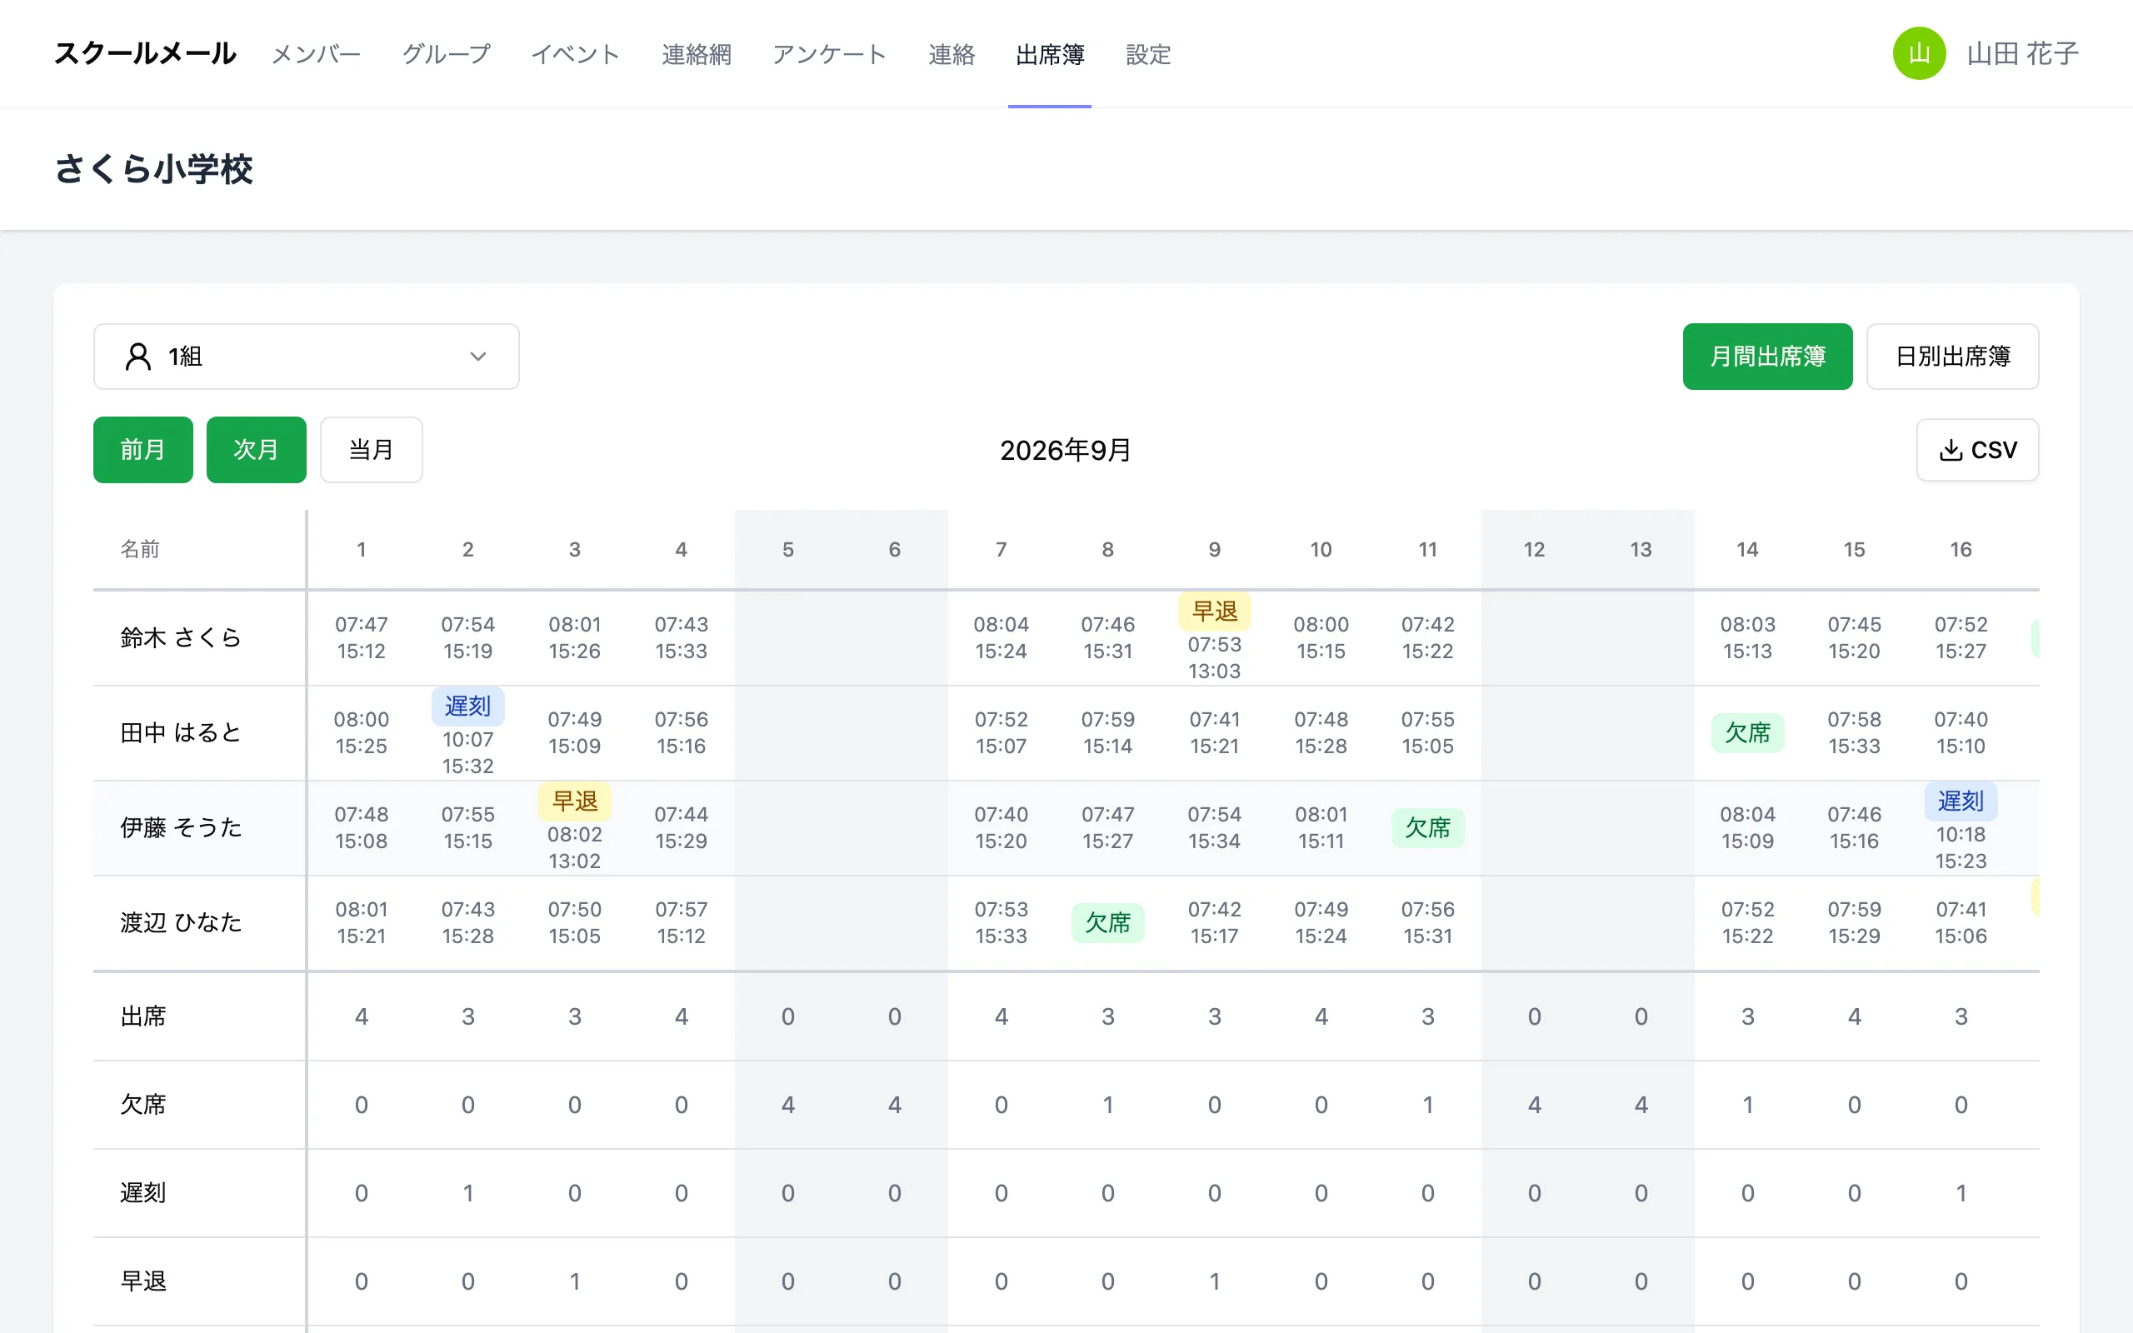Select the 渡辺 ひなた name row
This screenshot has width=2133, height=1333.
click(181, 923)
